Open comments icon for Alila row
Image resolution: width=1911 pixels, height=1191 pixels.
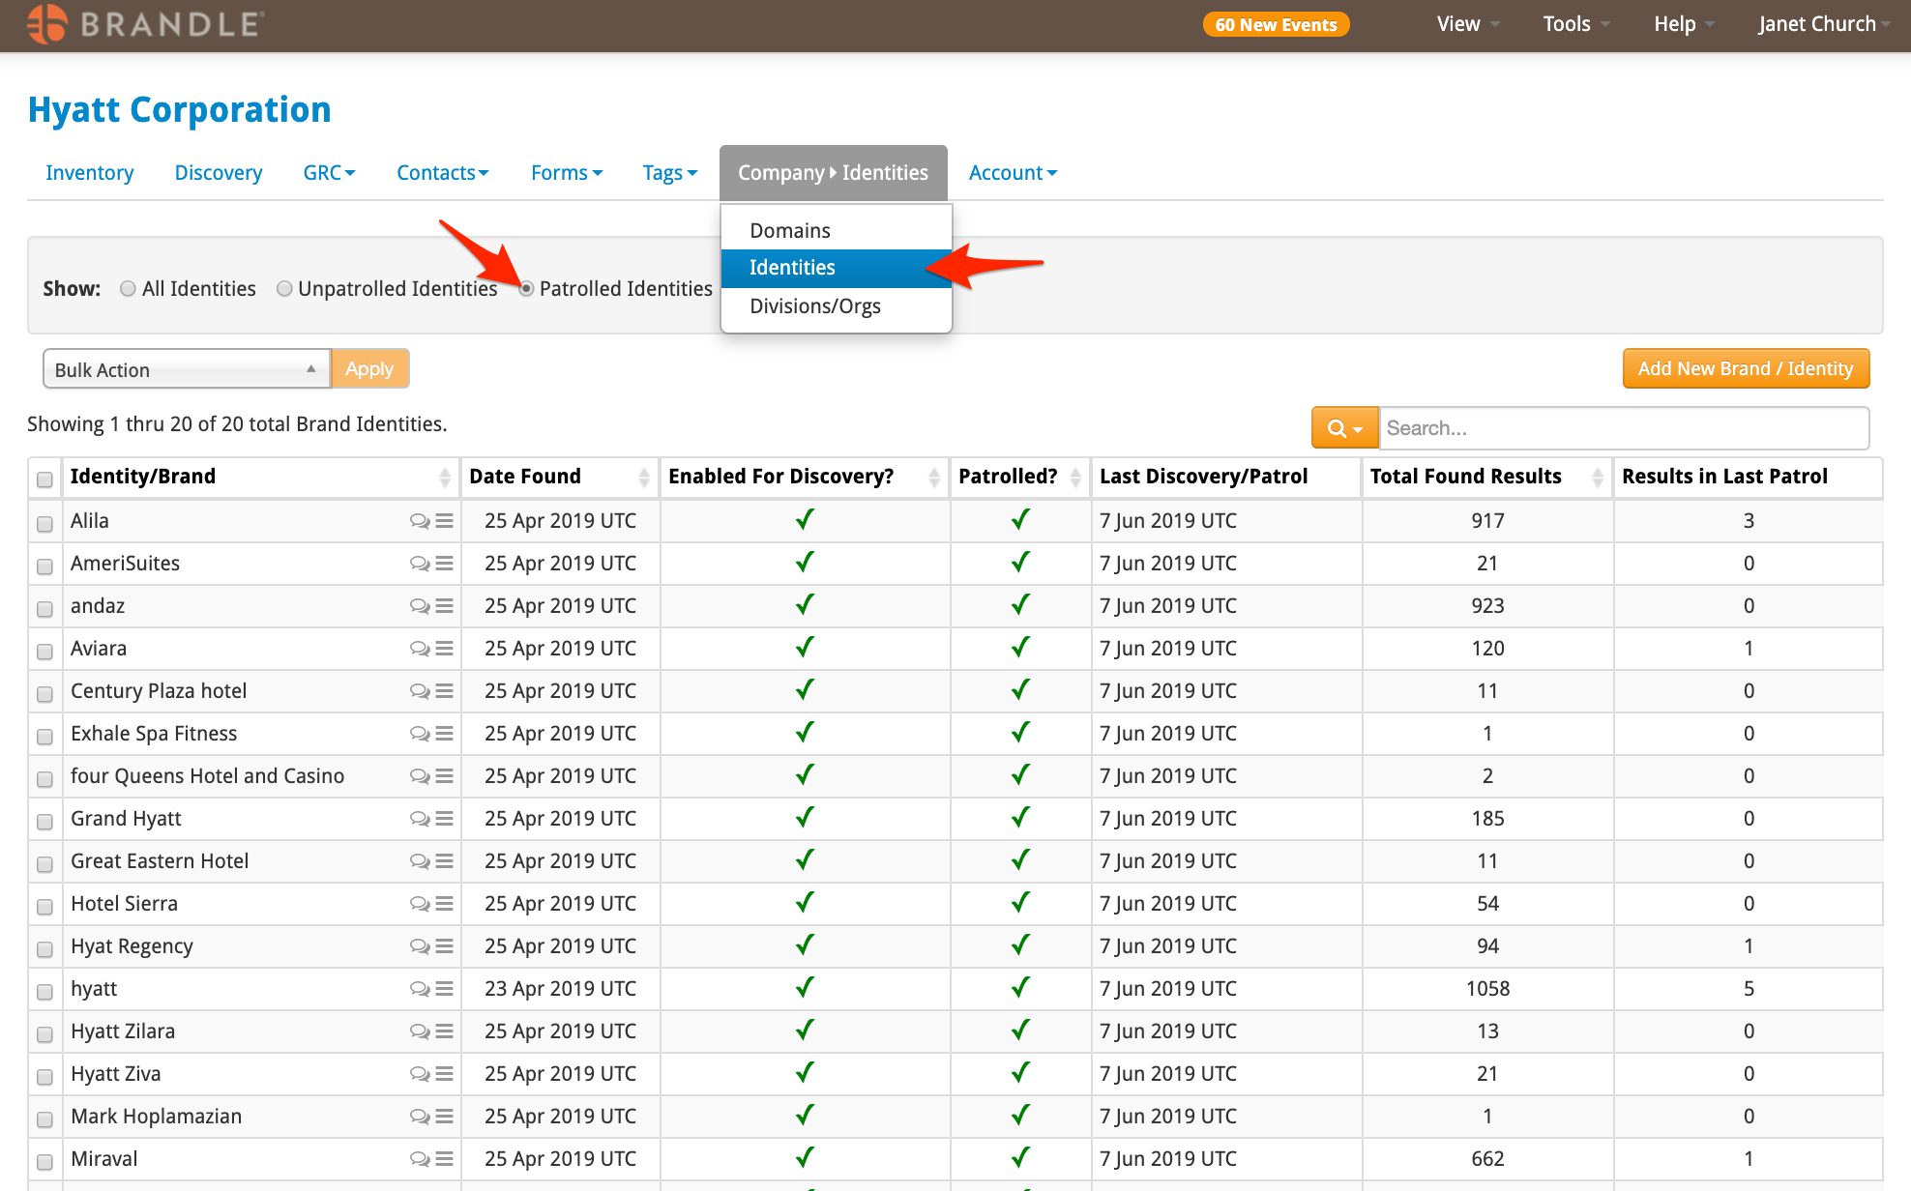tap(419, 521)
